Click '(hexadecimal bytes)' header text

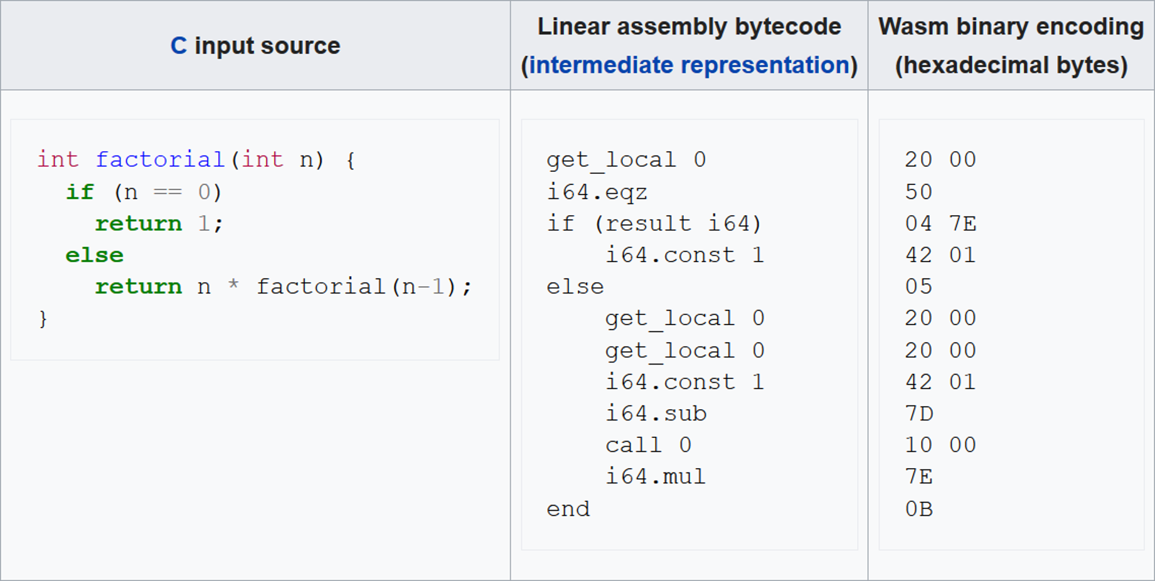click(1011, 65)
